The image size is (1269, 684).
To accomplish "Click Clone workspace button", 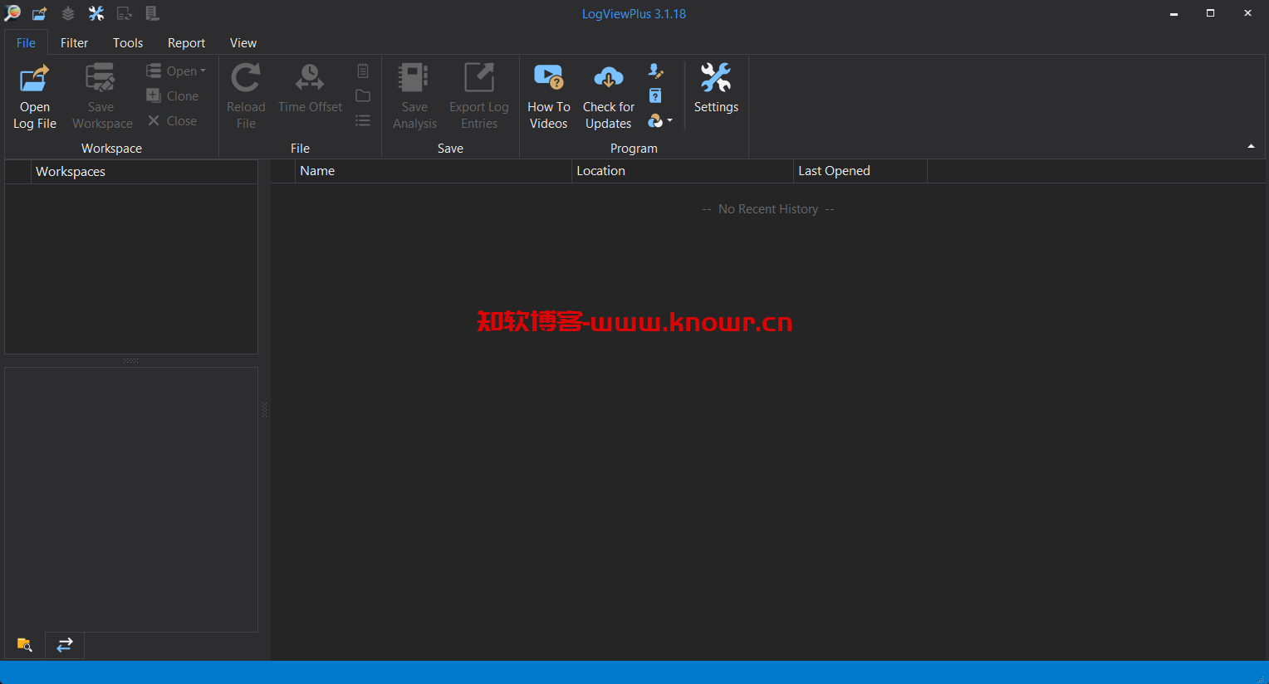I will coord(173,96).
